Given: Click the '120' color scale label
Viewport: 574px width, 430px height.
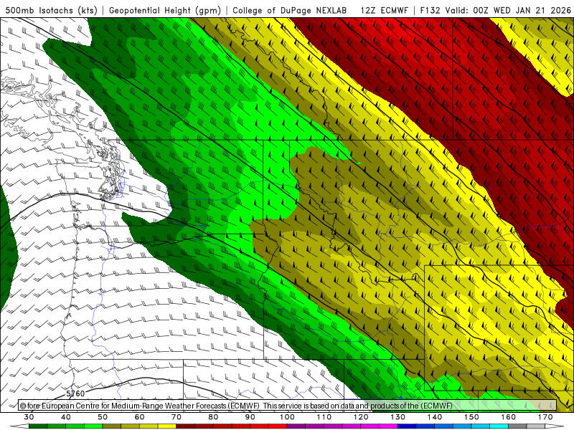Looking at the screenshot, I should coord(361,417).
